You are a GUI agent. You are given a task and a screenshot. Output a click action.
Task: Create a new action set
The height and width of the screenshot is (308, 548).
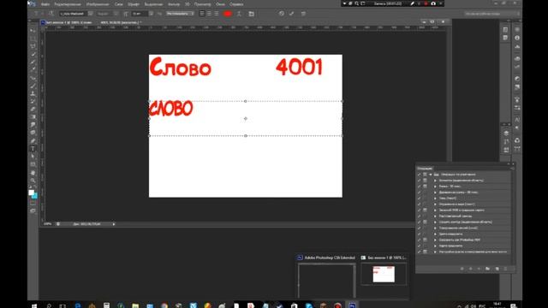point(487,269)
